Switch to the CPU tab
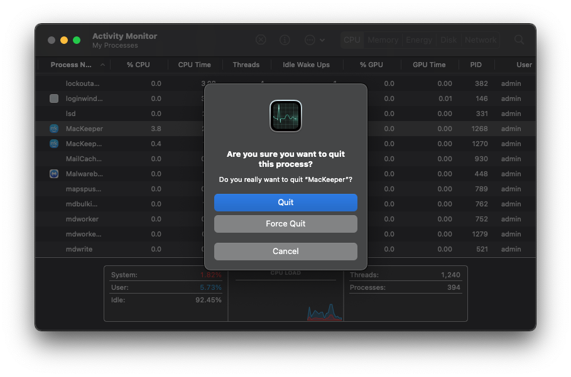Viewport: 571px width, 377px height. tap(352, 40)
